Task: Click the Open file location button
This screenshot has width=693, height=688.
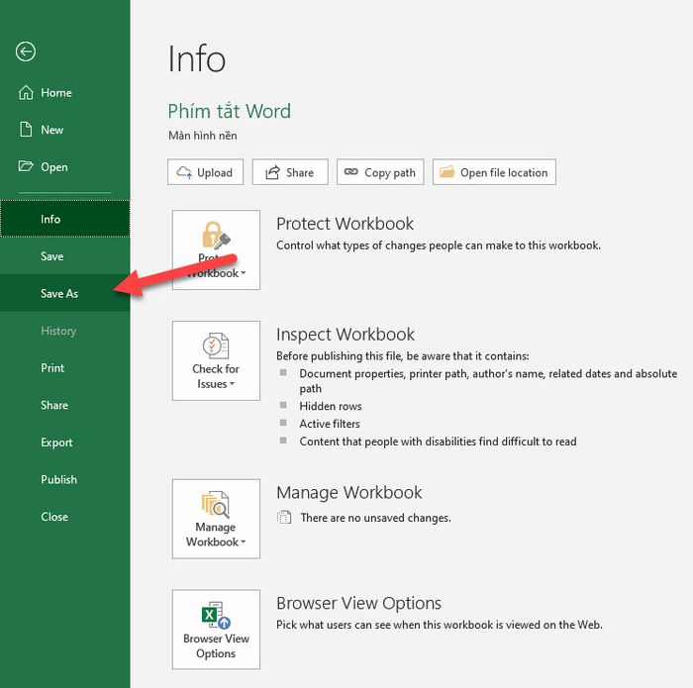Action: tap(494, 172)
